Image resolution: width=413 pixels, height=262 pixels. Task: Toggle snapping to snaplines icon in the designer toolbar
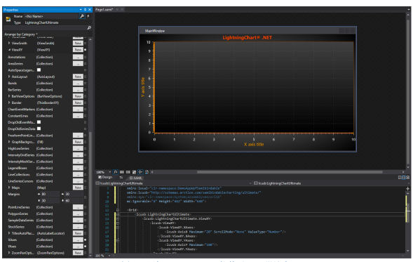click(140, 172)
